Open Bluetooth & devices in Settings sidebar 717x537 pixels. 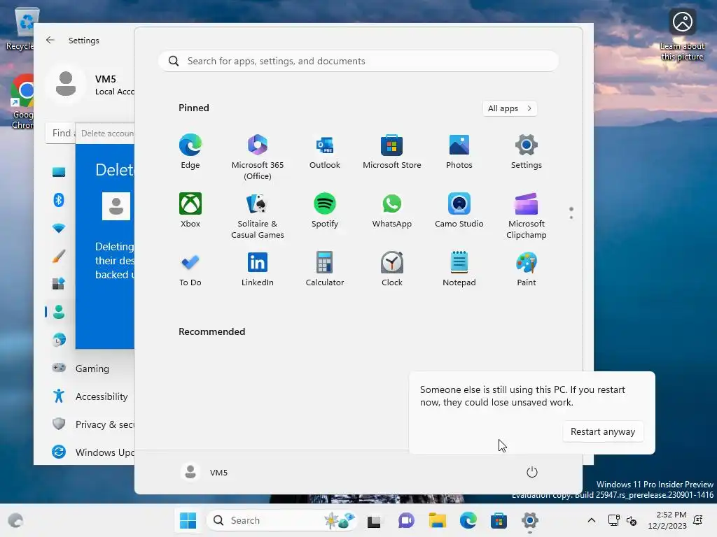[x=59, y=200]
